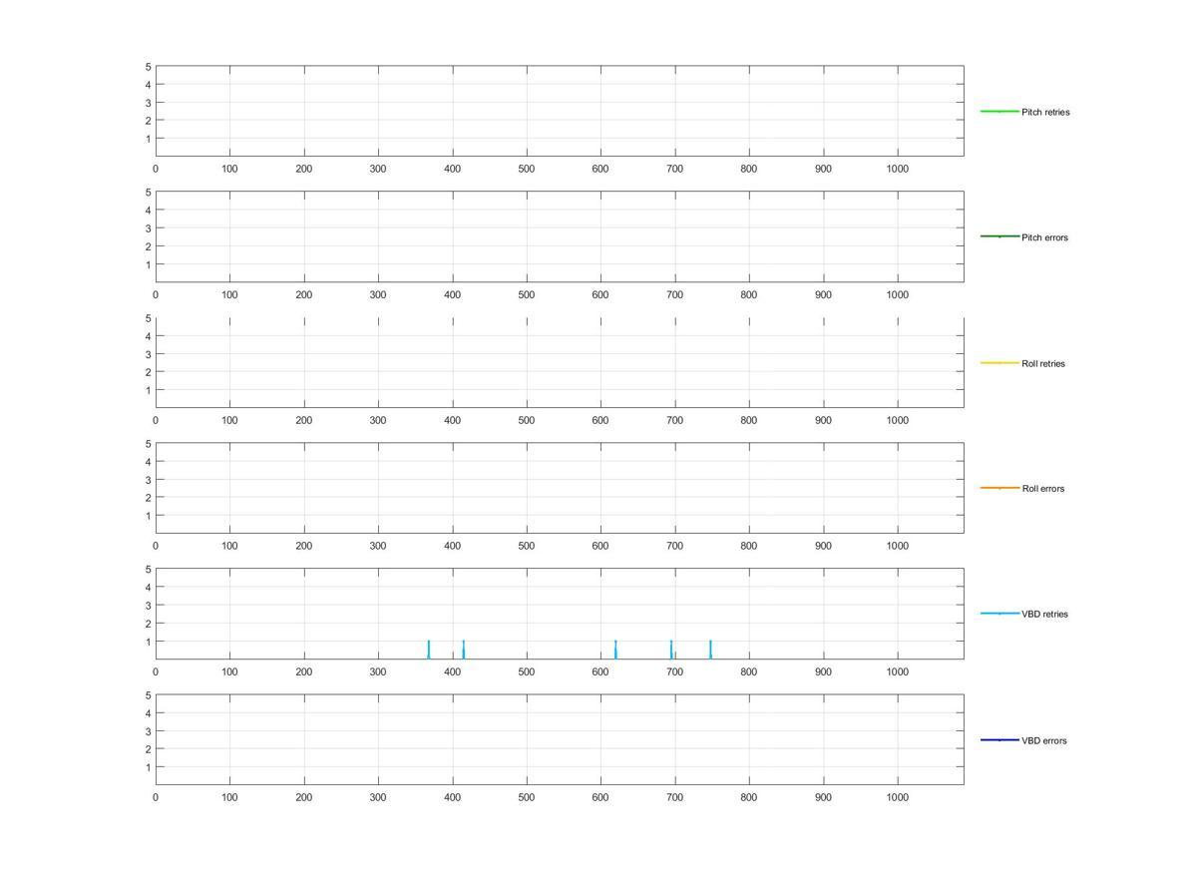Click the '5' y-axis label of Pitch retries plot

148,67
